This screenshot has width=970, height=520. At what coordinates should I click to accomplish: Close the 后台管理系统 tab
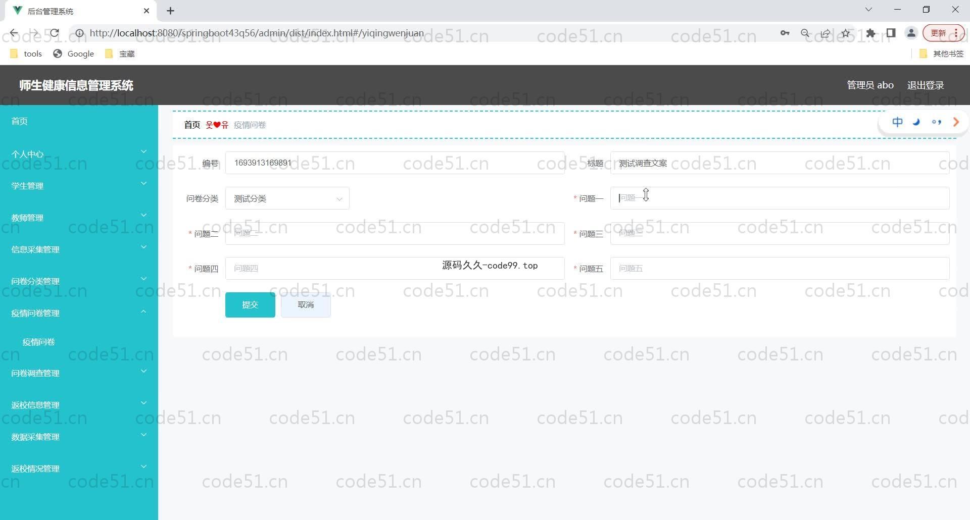click(x=147, y=11)
